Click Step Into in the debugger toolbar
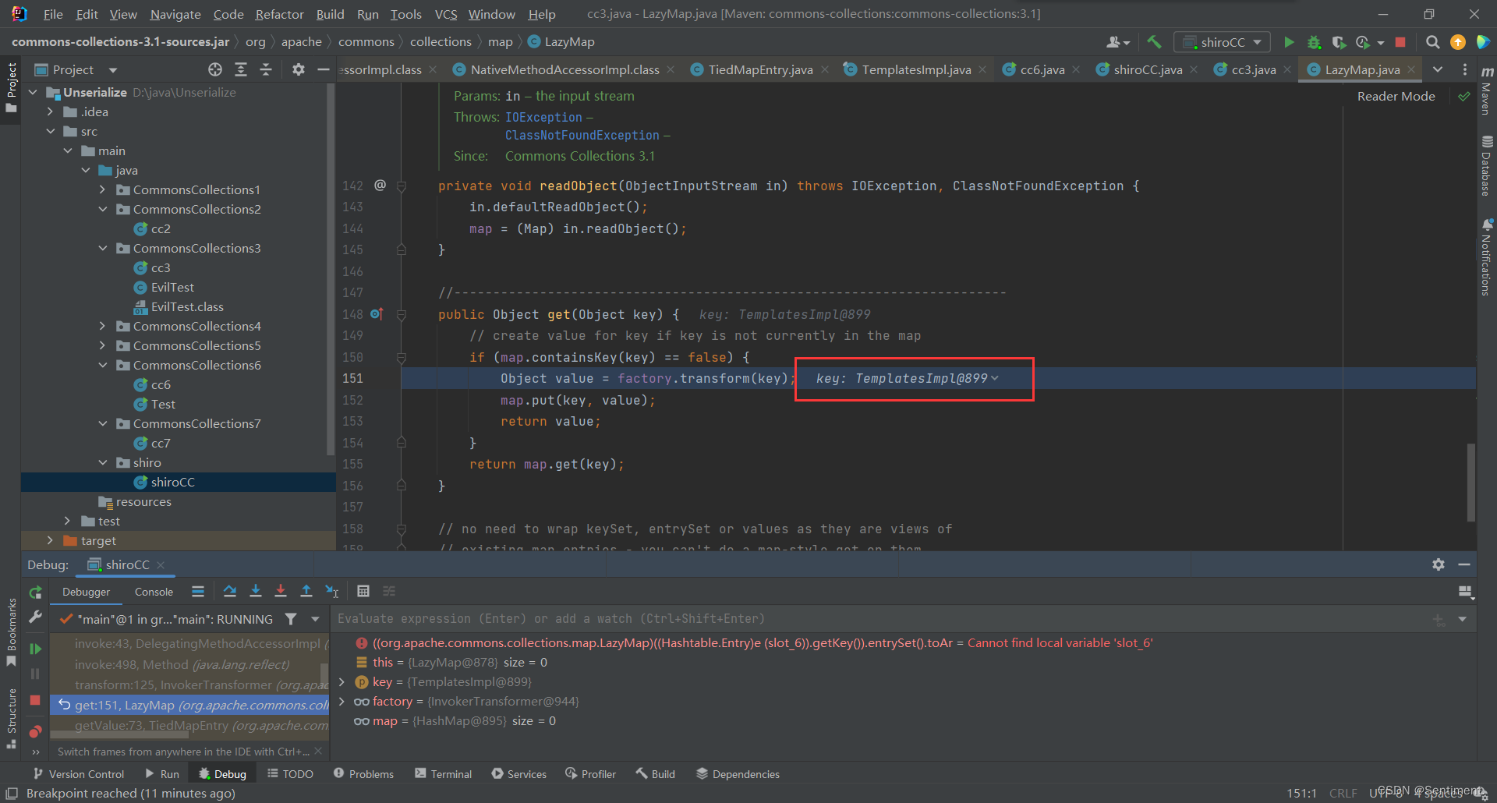 click(255, 591)
